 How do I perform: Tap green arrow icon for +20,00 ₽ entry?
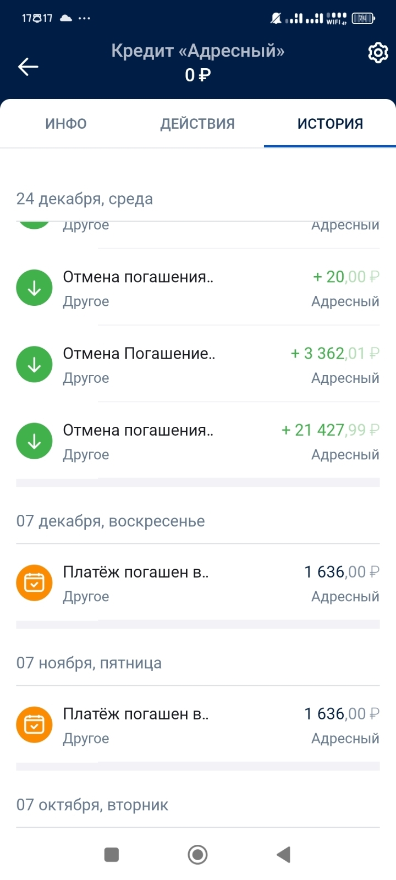(34, 288)
